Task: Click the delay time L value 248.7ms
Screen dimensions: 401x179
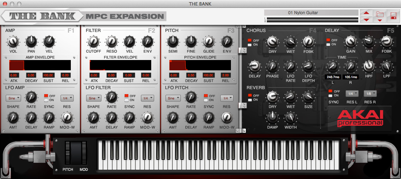Action: 333,77
